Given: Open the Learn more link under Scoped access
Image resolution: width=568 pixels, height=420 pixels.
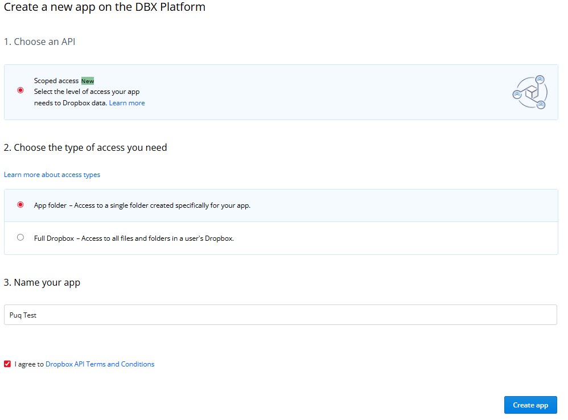Looking at the screenshot, I should point(127,102).
